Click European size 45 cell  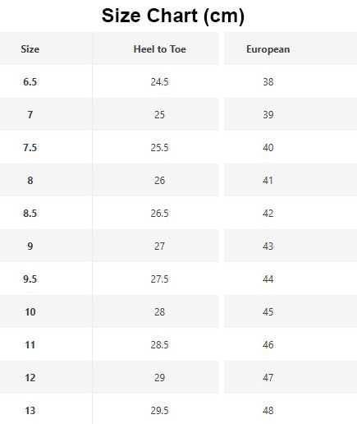pyautogui.click(x=268, y=312)
